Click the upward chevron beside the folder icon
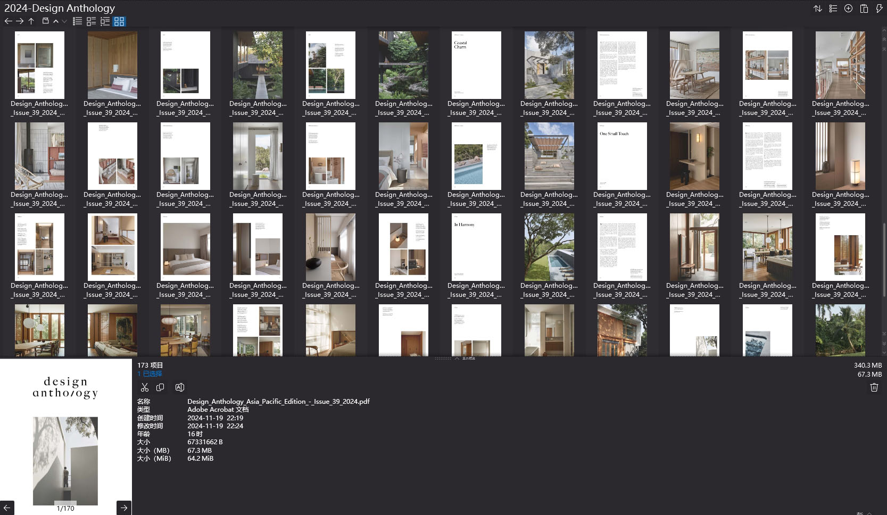The width and height of the screenshot is (887, 515). (56, 21)
